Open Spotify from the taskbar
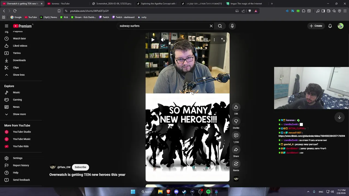Screen dimensions: 349x196 pyautogui.click(x=208, y=192)
